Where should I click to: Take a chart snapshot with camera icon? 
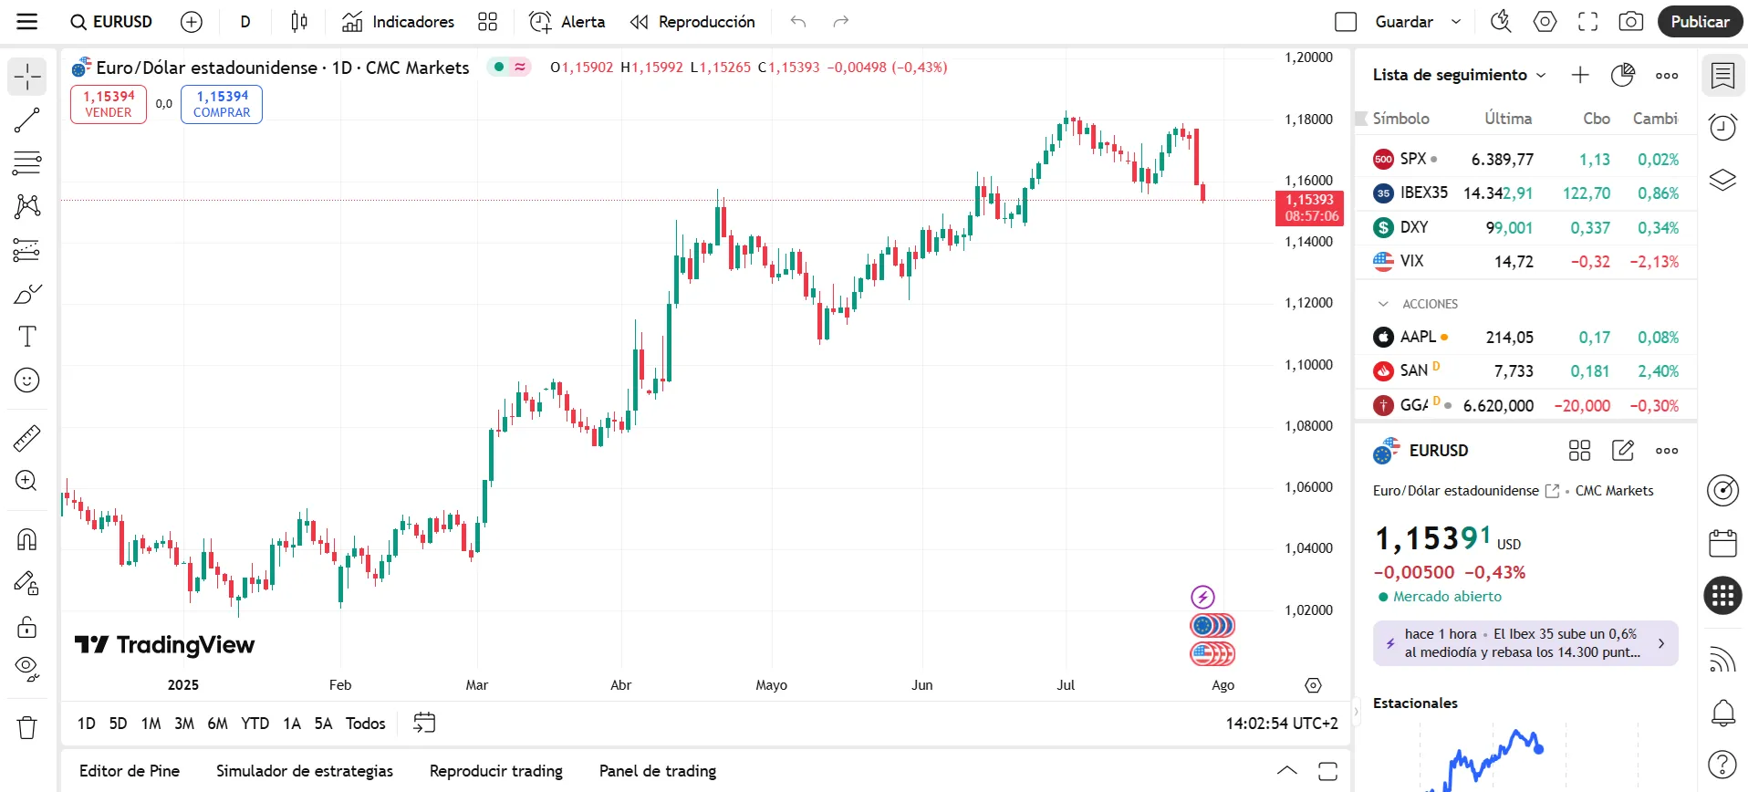tap(1631, 22)
